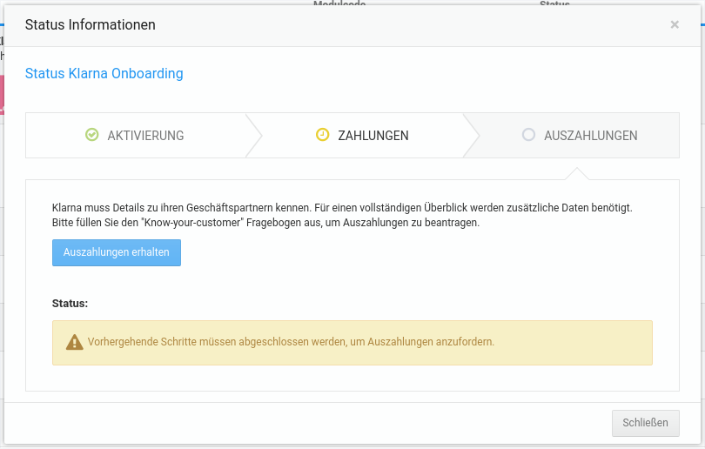Click the warning text about Vorhergehende Schritte
The width and height of the screenshot is (705, 449).
pos(291,342)
